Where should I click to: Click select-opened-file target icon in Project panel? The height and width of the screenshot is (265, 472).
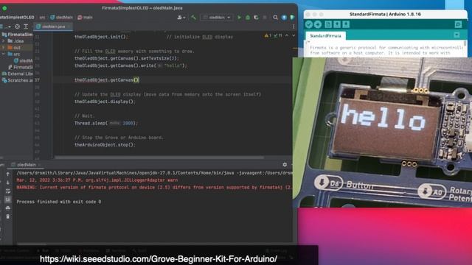[18, 26]
